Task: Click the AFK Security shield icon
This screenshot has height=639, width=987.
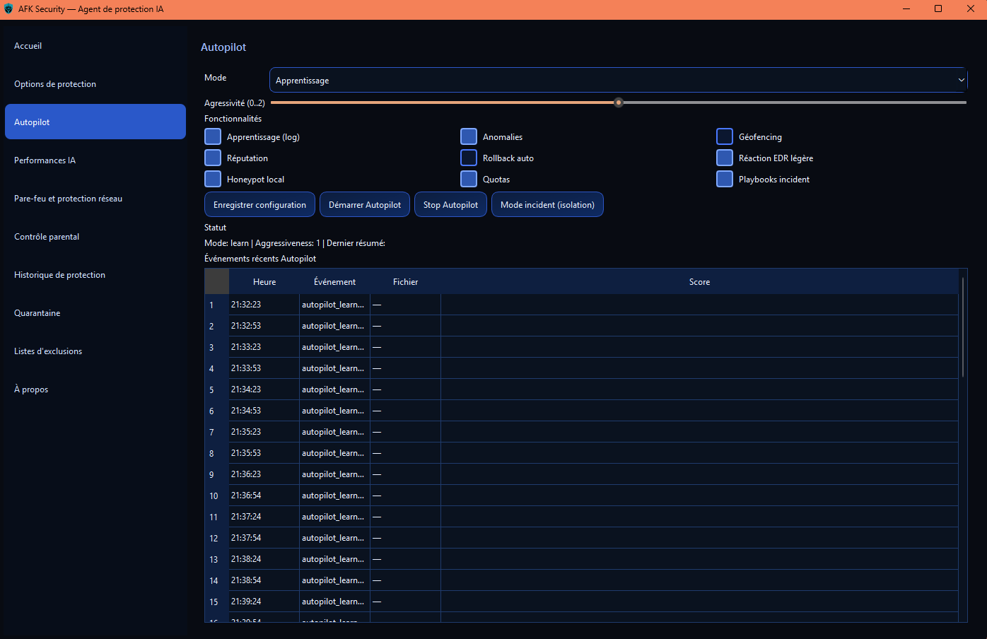Action: click(8, 9)
